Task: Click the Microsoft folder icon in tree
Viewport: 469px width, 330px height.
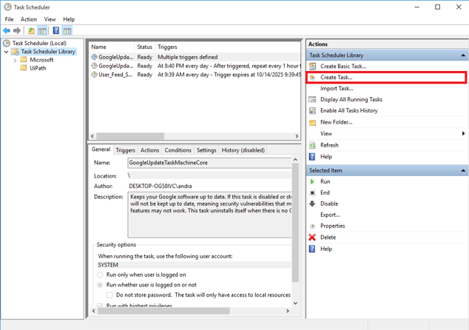Action: [24, 59]
